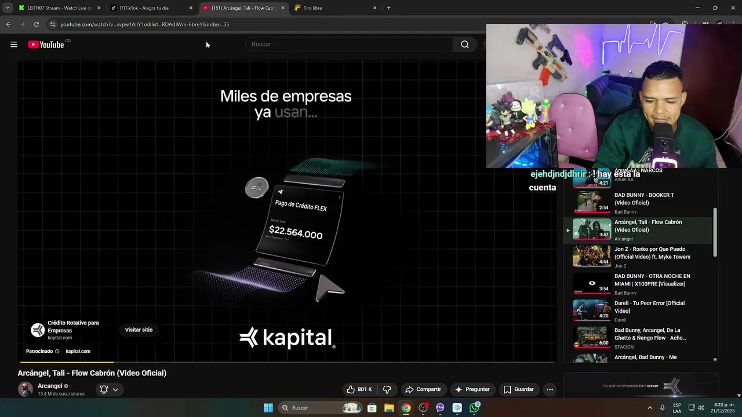Close the Tiro libre tab
742x417 pixels.
(x=374, y=8)
